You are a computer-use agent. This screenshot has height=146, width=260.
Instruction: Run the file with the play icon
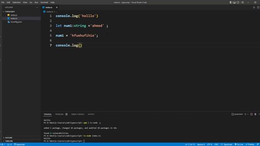click(254, 7)
